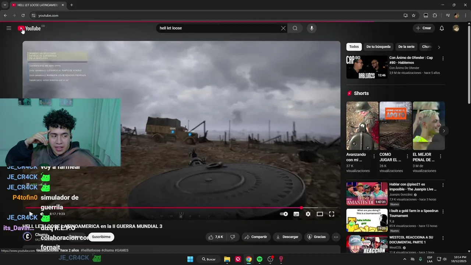This screenshot has height=265, width=471.
Task: Open the YouTube account avatar menu
Action: pyautogui.click(x=456, y=28)
